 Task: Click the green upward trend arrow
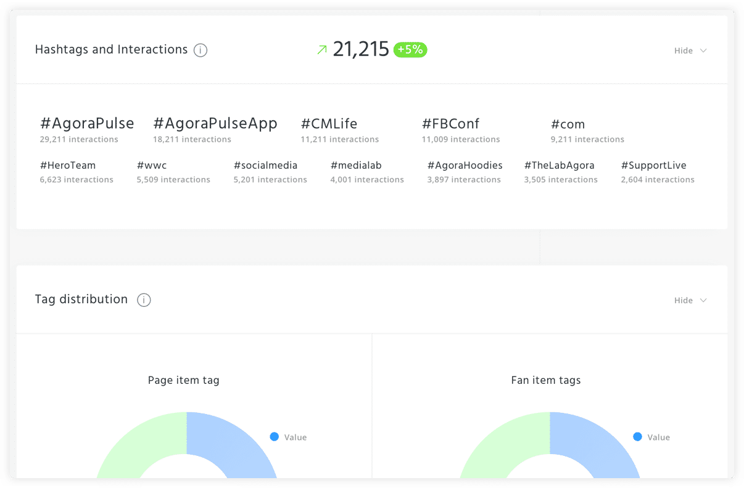(x=321, y=50)
